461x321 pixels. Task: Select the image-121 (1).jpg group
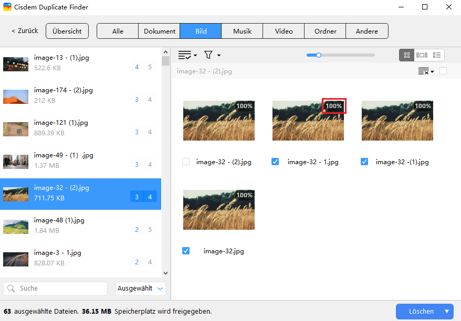point(80,129)
